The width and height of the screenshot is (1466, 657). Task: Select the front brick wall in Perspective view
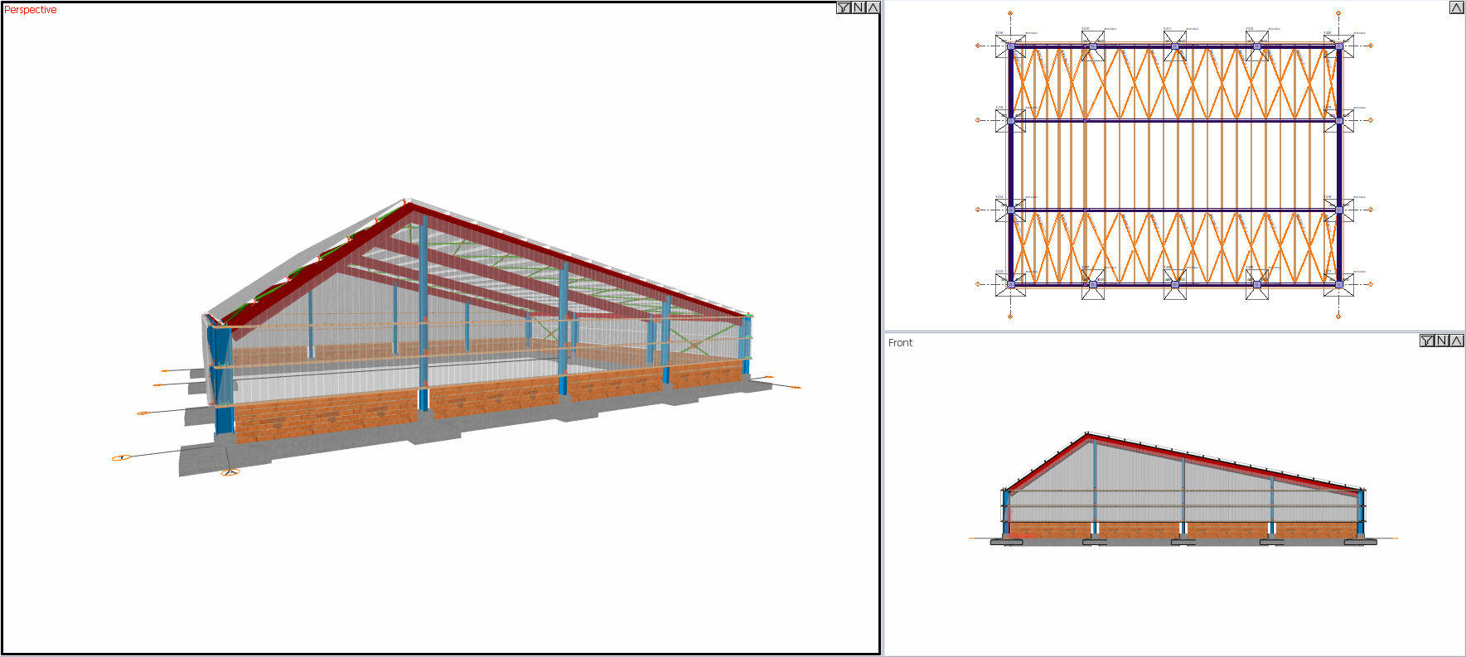coord(323,417)
